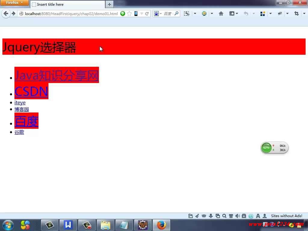Click the zoom magnifier icon in status bar
Screen dimensions: 308x231
tap(224, 216)
